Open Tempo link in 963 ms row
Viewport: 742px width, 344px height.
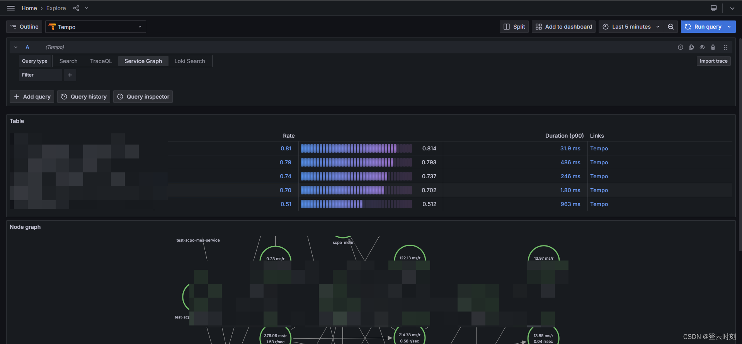[599, 204]
